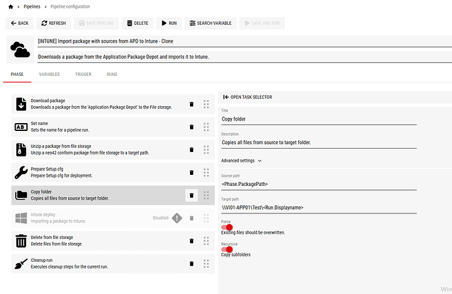Switch to the Variables tab

click(x=50, y=75)
